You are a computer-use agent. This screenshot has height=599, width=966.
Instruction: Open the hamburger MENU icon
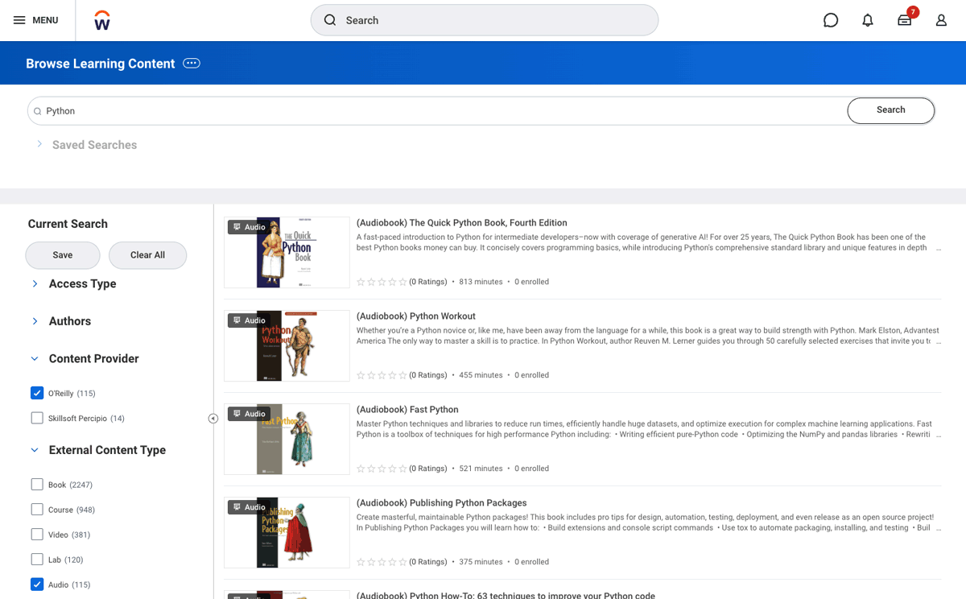click(19, 20)
